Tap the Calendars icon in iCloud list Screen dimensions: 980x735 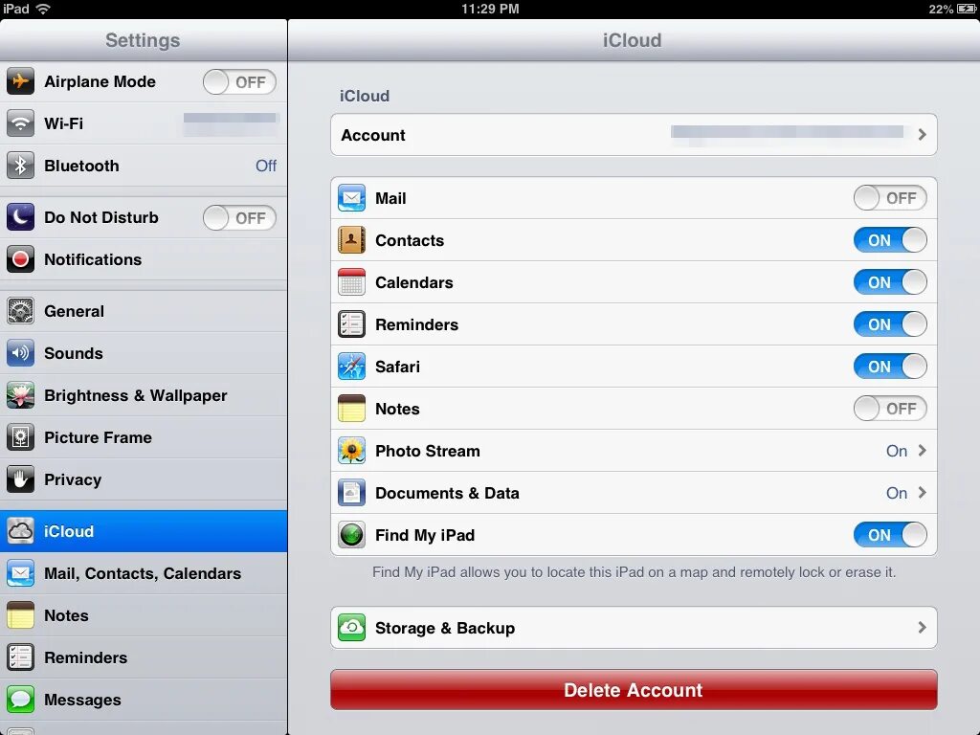click(x=352, y=282)
